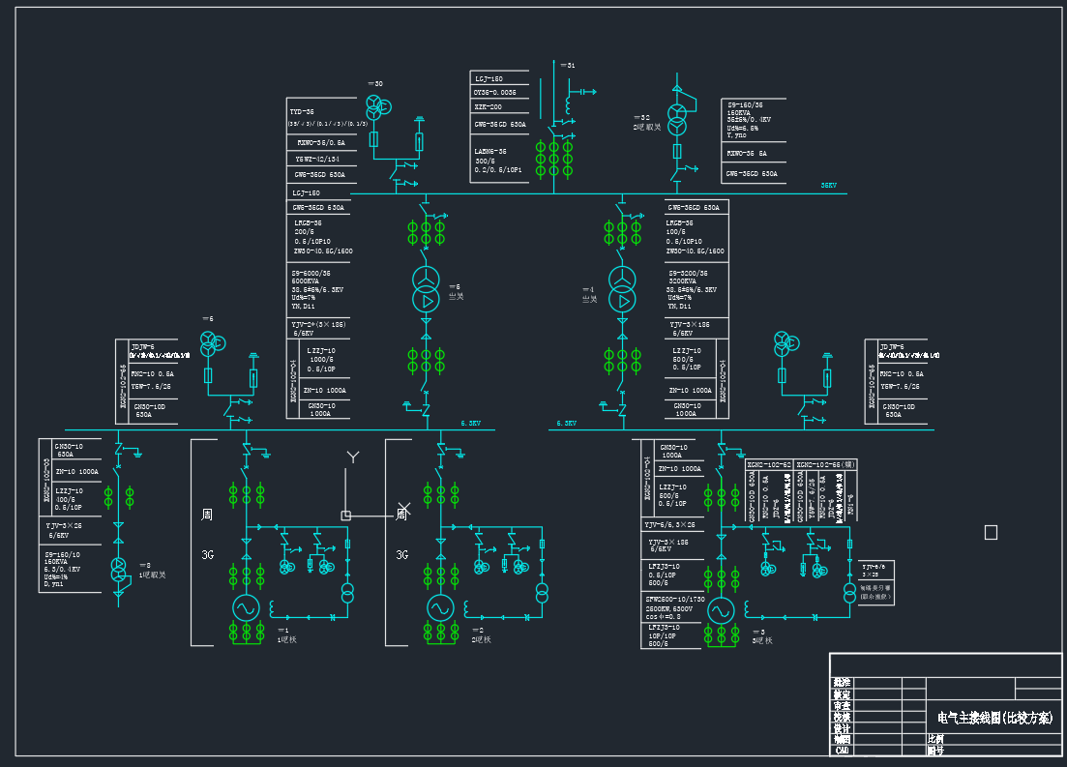Select the TYD-35 label text
This screenshot has width=1067, height=767.
click(303, 112)
